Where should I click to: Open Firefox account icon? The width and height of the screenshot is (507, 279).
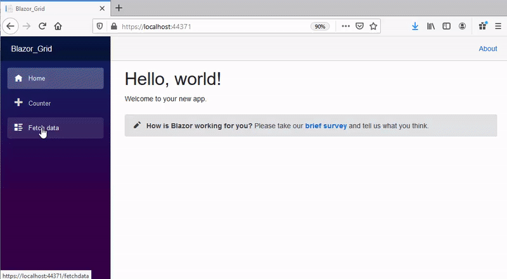[x=463, y=26]
